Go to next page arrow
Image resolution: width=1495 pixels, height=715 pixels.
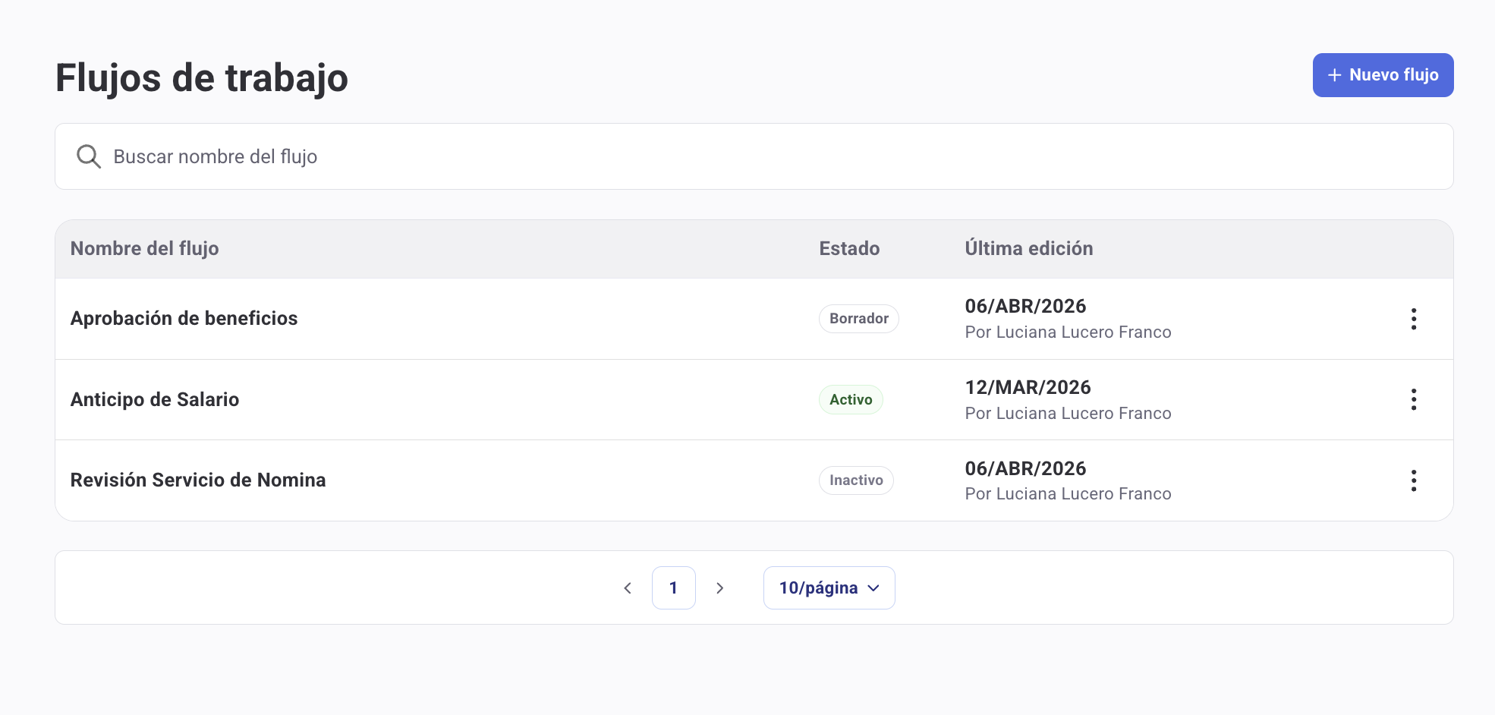tap(719, 588)
